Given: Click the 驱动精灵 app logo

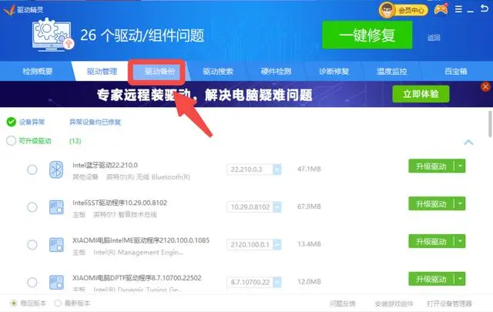Looking at the screenshot, I should click(8, 10).
